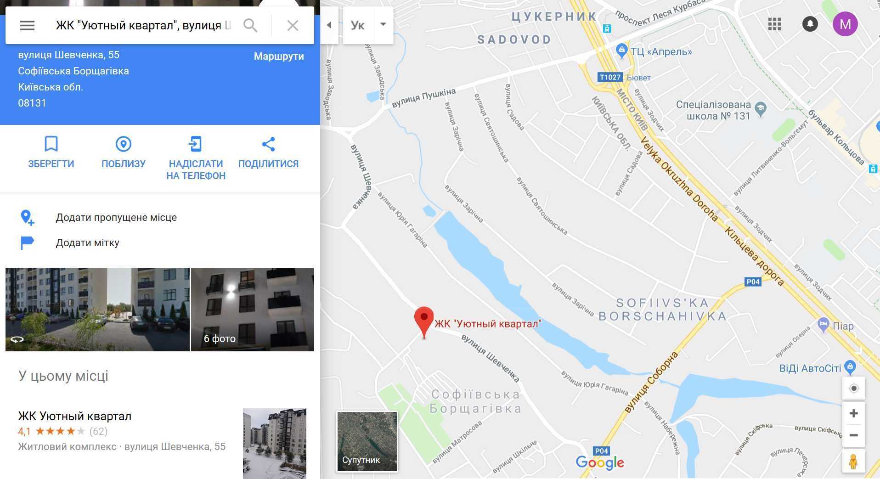Zoom in with the plus button
This screenshot has width=880, height=479.
coord(854,413)
